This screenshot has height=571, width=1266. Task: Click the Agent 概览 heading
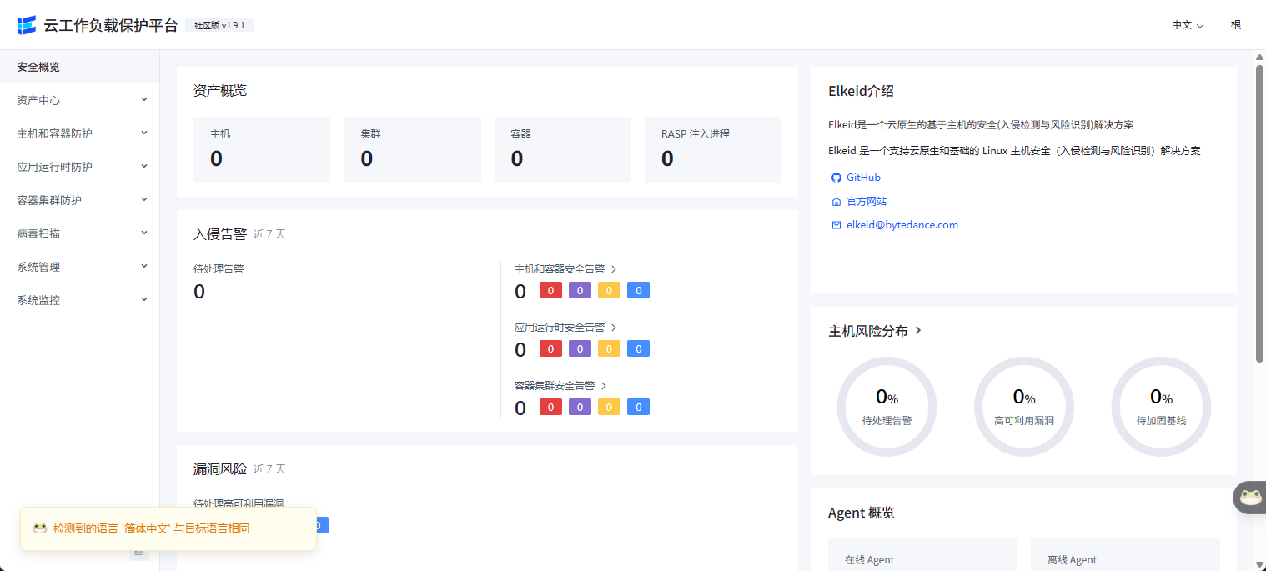click(x=862, y=513)
